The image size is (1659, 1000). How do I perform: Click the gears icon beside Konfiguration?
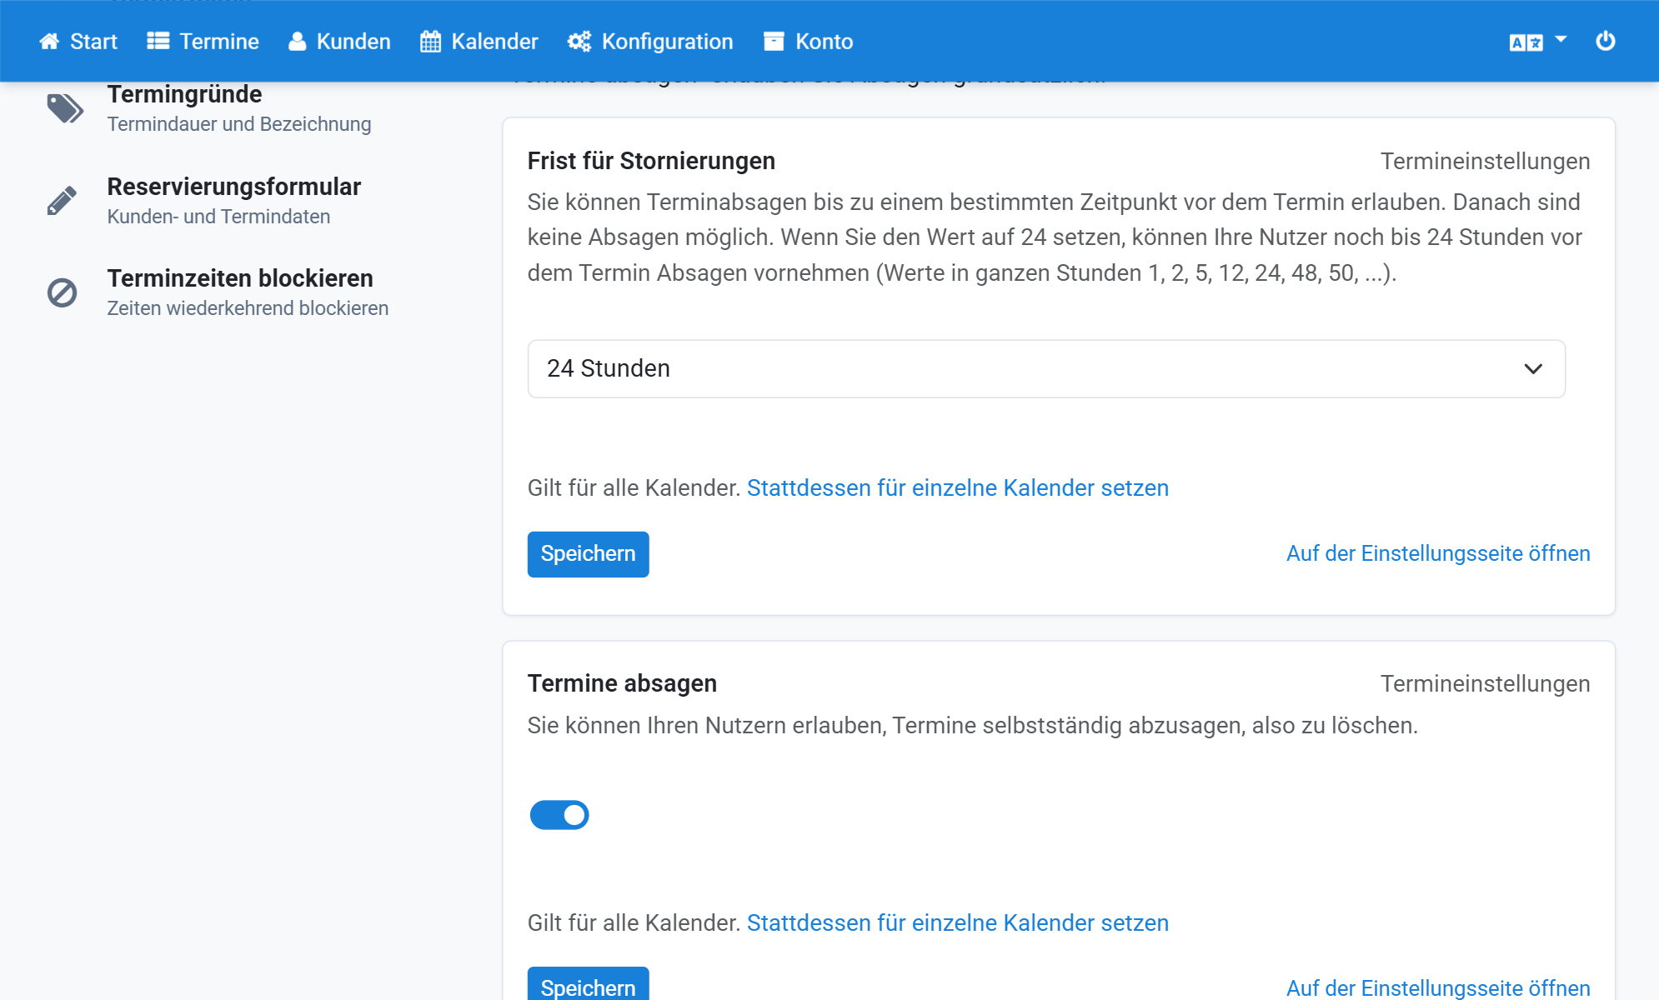[579, 42]
